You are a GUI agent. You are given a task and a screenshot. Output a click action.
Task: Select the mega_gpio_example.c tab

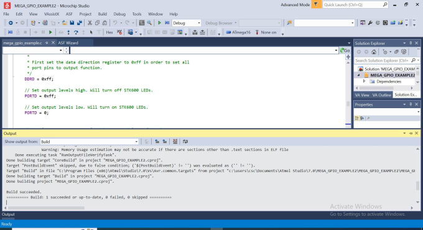tap(22, 43)
